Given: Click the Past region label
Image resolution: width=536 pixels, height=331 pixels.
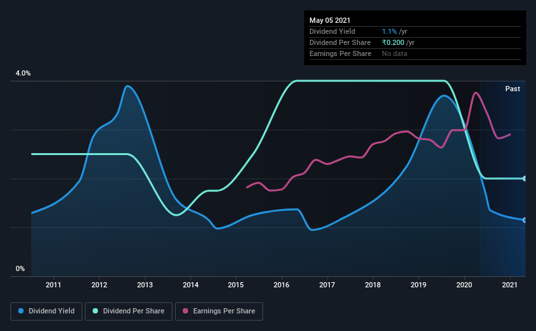Looking at the screenshot, I should point(512,89).
